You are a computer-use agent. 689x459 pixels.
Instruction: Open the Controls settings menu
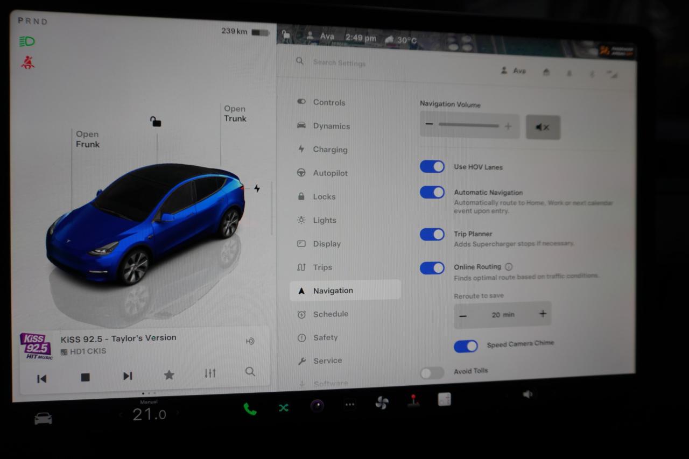click(321, 102)
